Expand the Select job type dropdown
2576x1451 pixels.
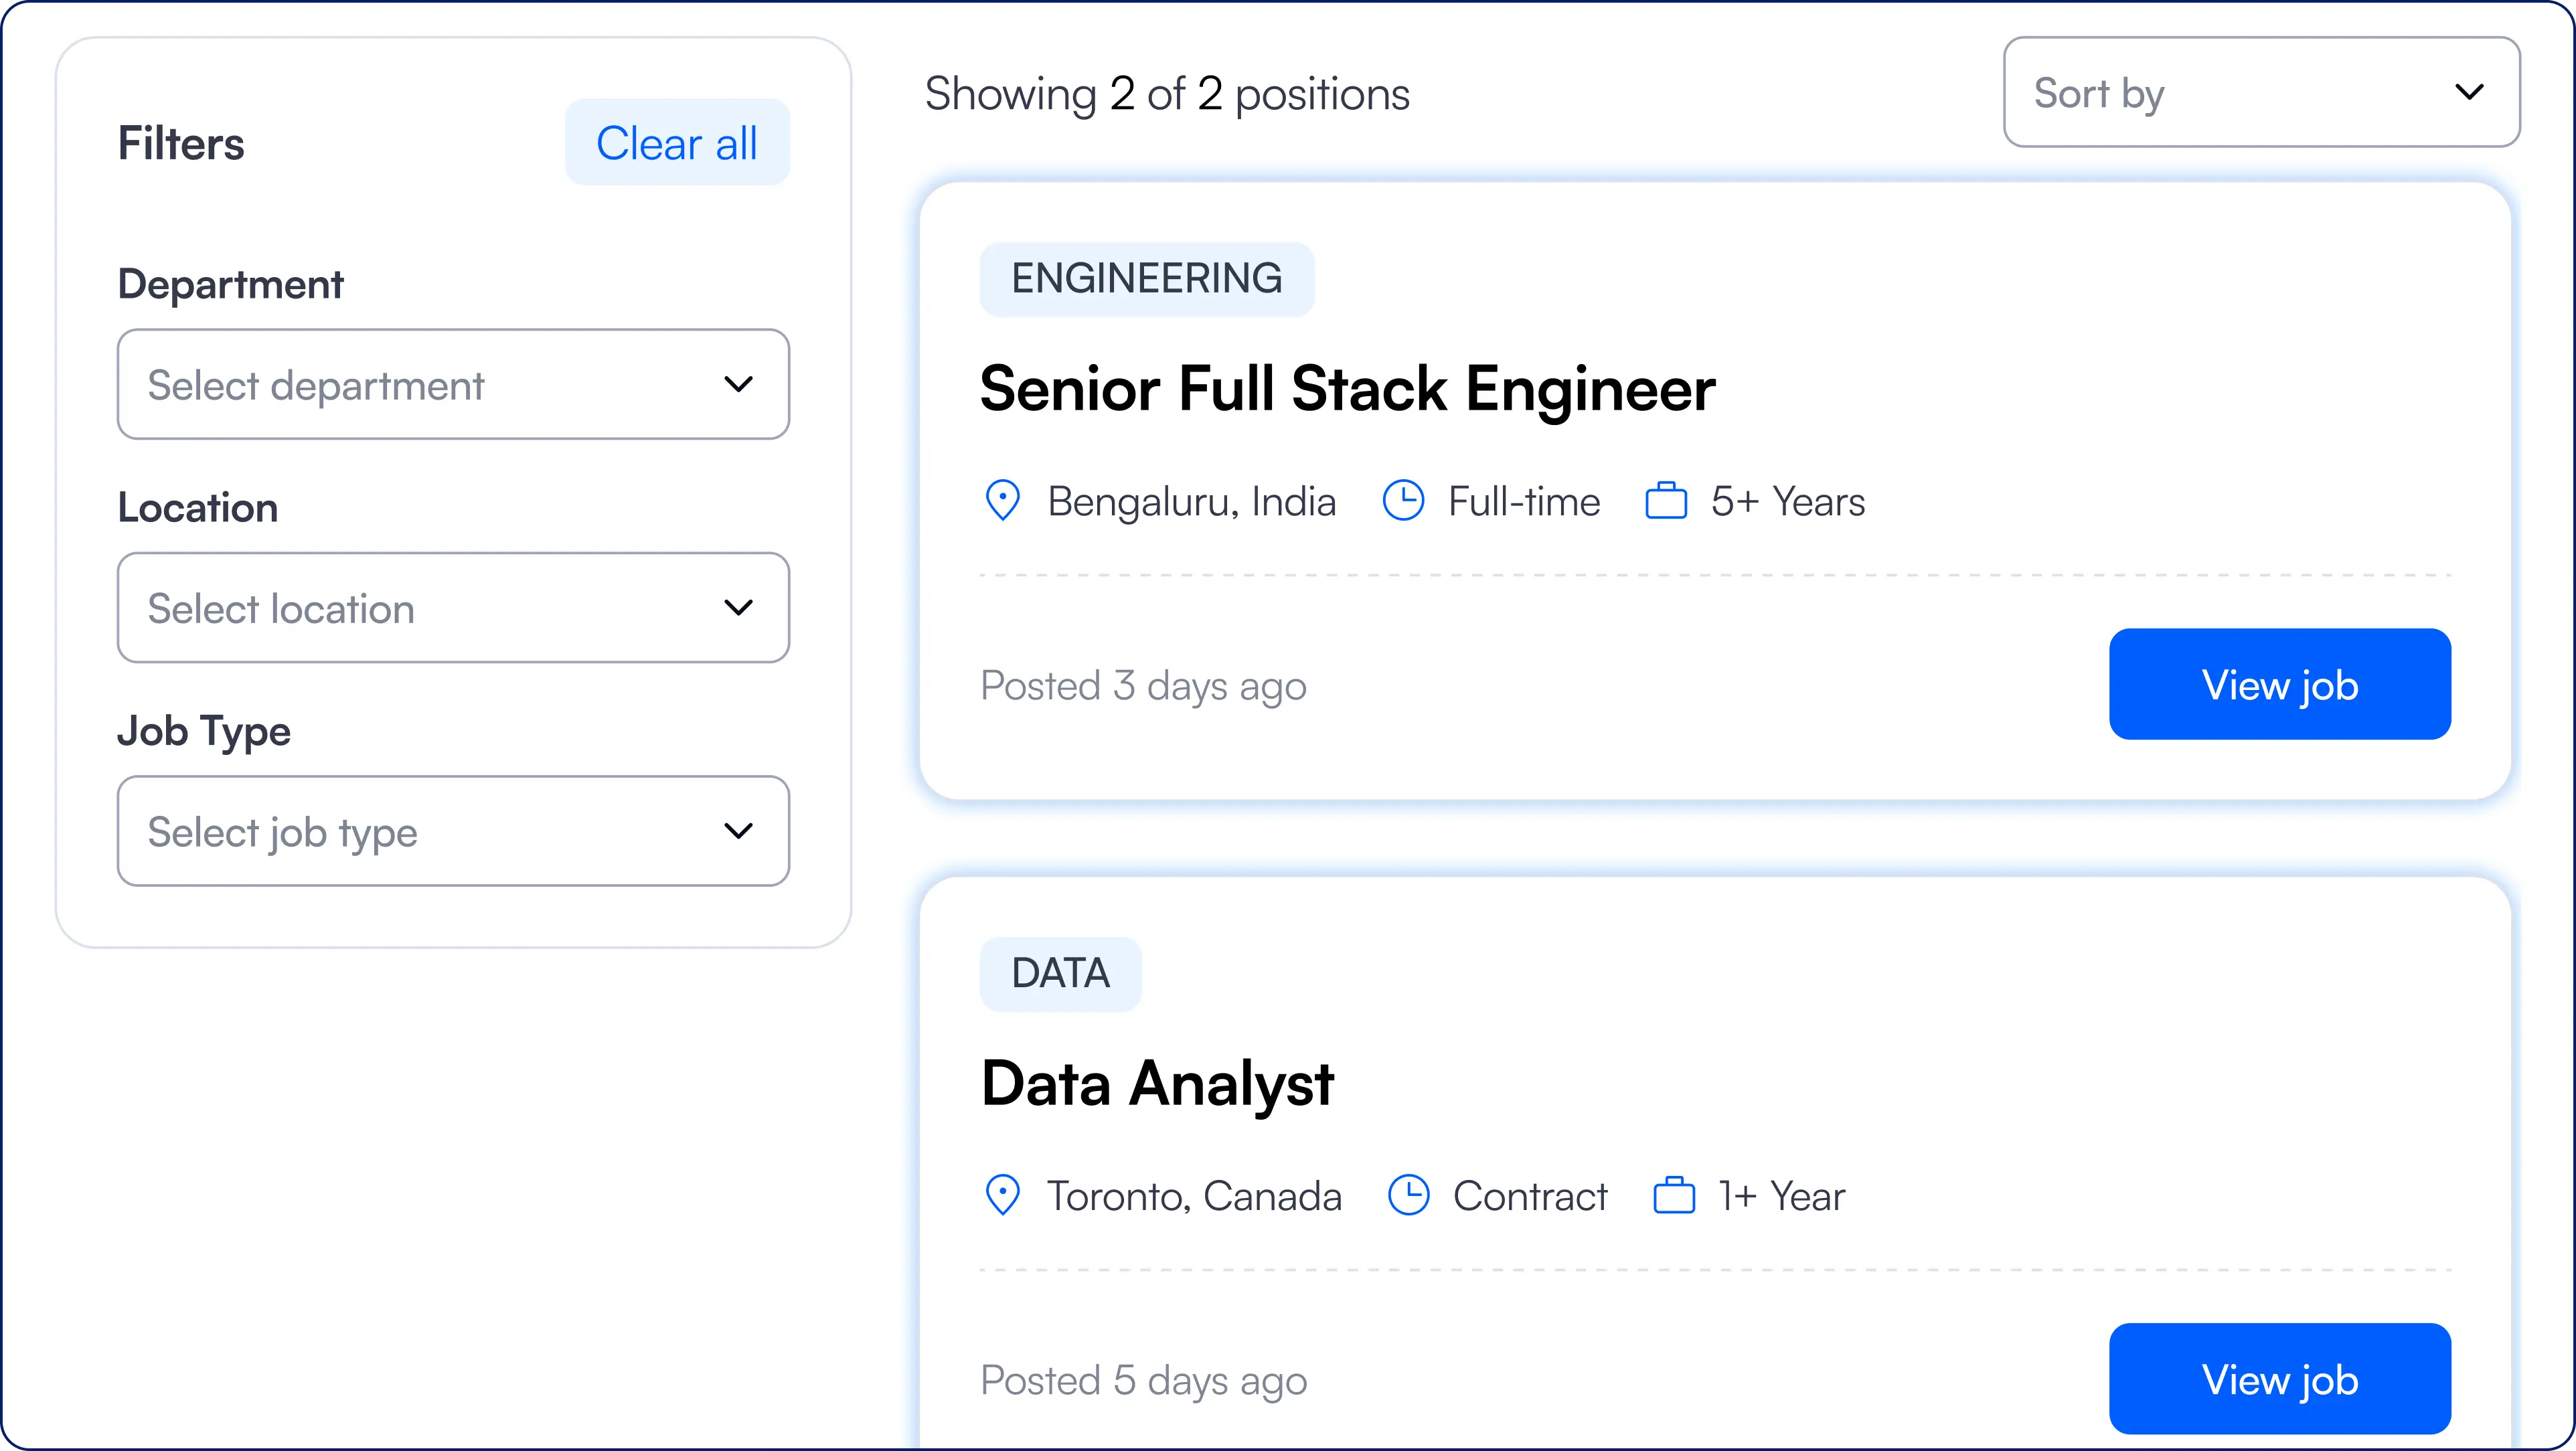452,831
